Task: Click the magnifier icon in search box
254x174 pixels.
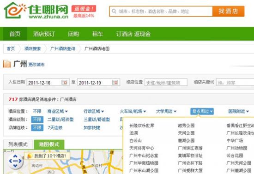Action: pos(114,12)
